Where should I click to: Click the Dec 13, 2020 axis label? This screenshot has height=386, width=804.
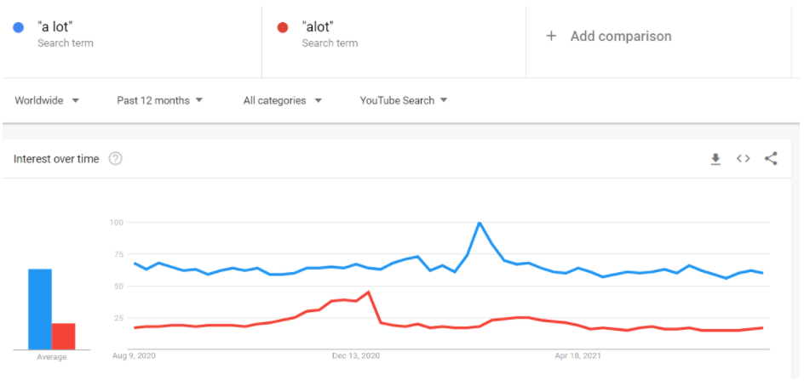click(x=356, y=355)
